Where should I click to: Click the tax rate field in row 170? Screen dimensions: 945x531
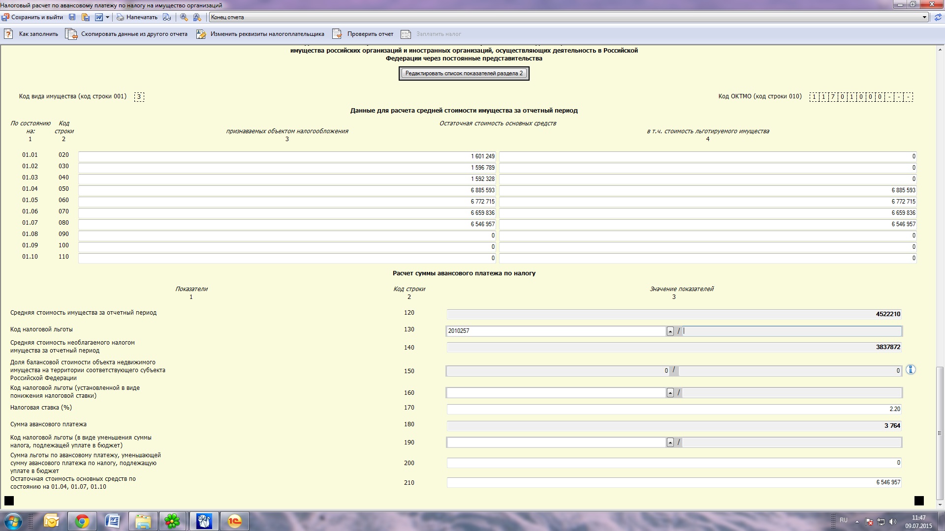[x=673, y=409]
